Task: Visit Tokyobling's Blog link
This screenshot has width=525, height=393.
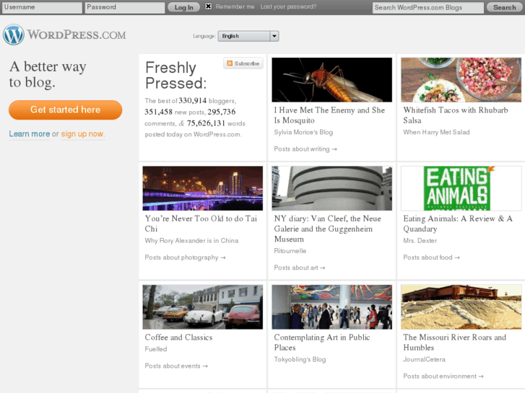Action: tap(300, 359)
